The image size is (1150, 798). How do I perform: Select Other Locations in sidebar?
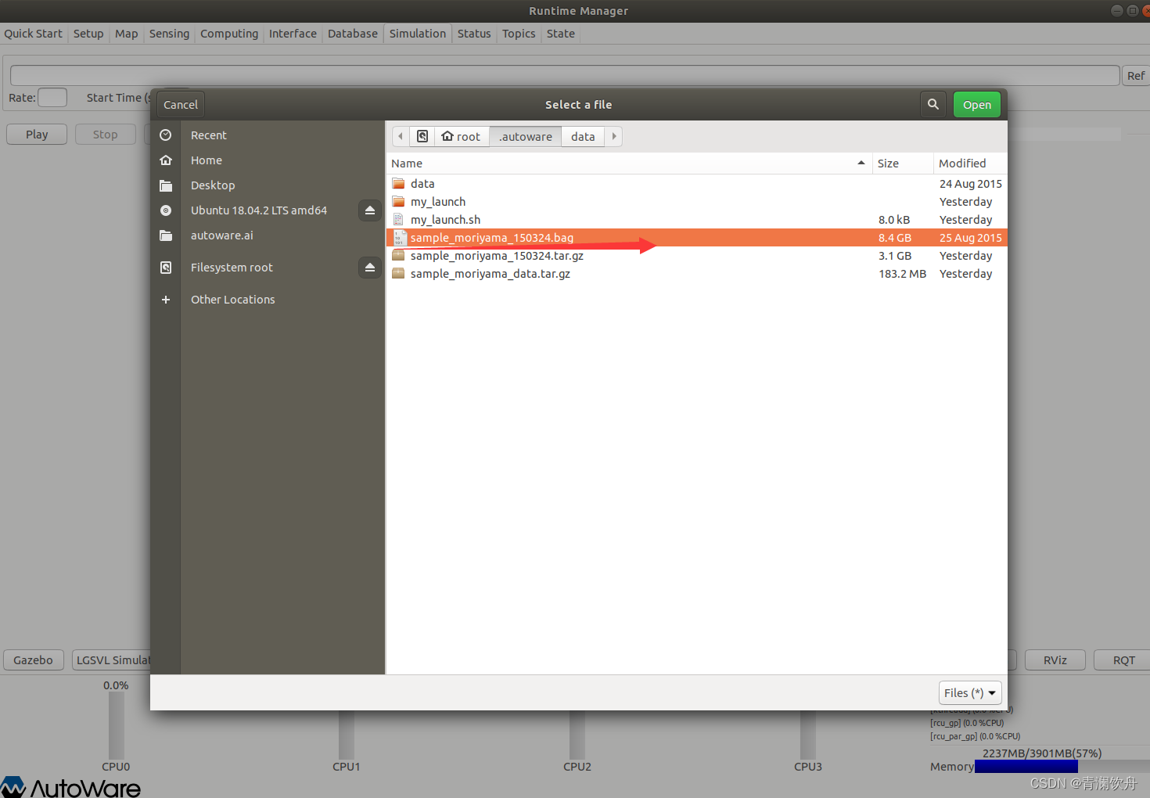(233, 300)
